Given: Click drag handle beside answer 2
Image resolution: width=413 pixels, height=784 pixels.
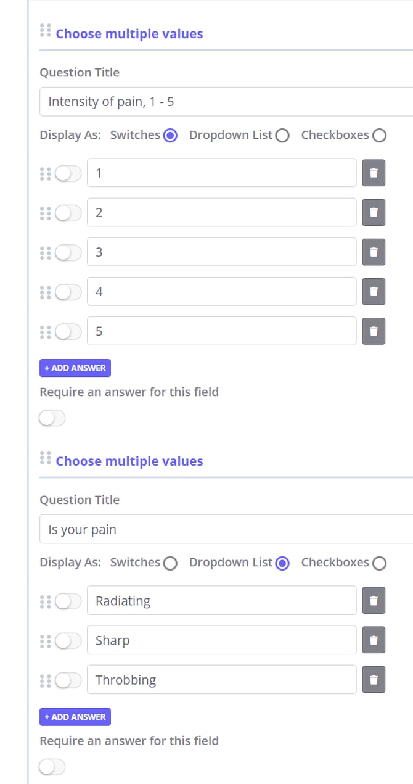Looking at the screenshot, I should (45, 213).
